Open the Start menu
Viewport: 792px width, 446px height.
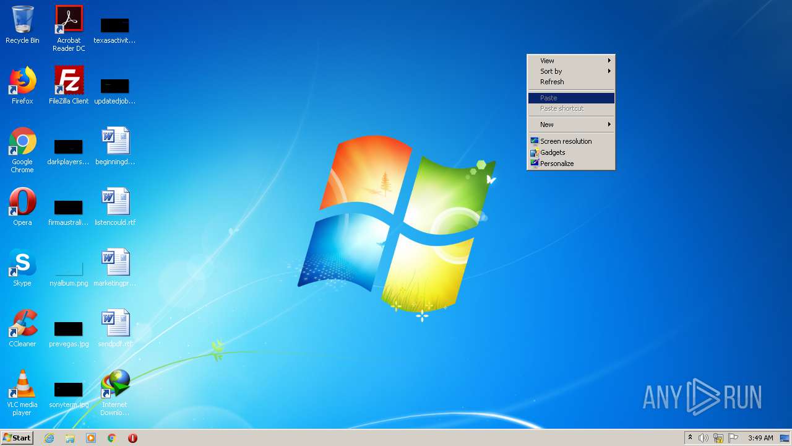pos(17,438)
